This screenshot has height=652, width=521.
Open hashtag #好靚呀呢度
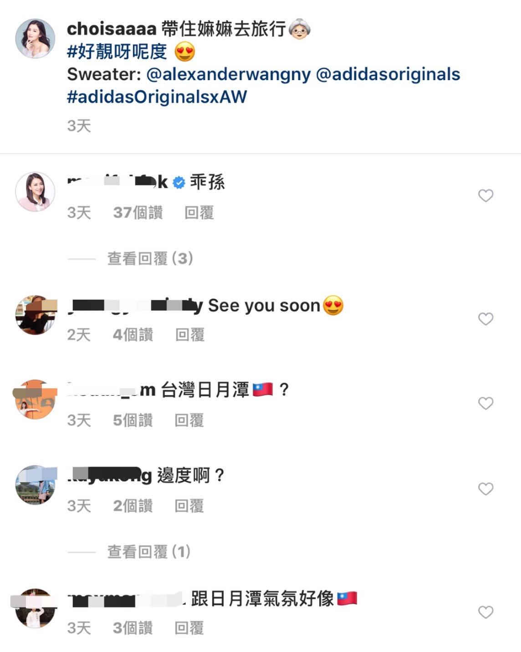117,51
